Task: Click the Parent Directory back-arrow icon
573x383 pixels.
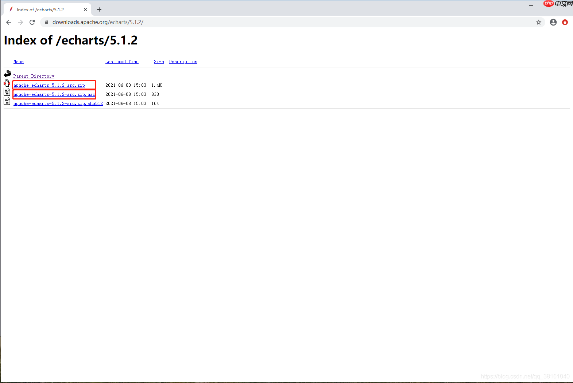Action: tap(7, 74)
